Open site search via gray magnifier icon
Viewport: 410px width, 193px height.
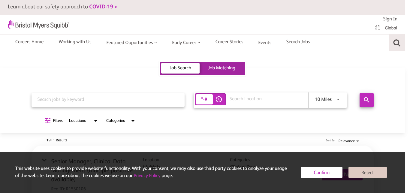pyautogui.click(x=396, y=43)
